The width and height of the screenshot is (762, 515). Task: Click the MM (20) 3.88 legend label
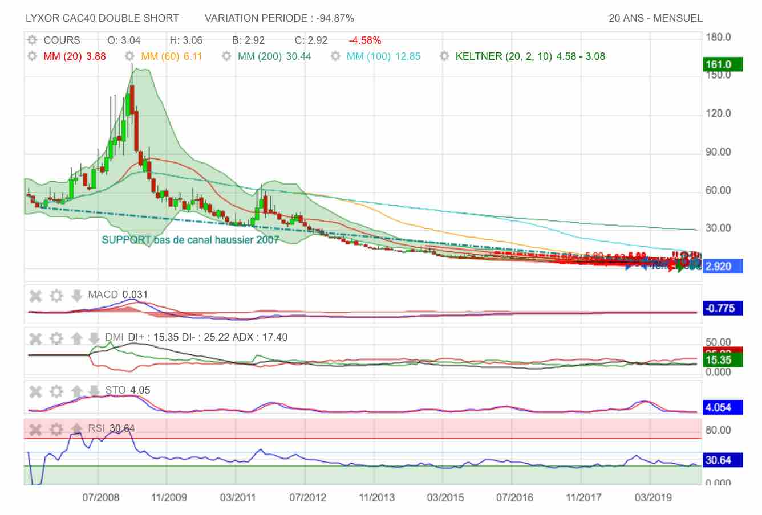click(x=75, y=56)
